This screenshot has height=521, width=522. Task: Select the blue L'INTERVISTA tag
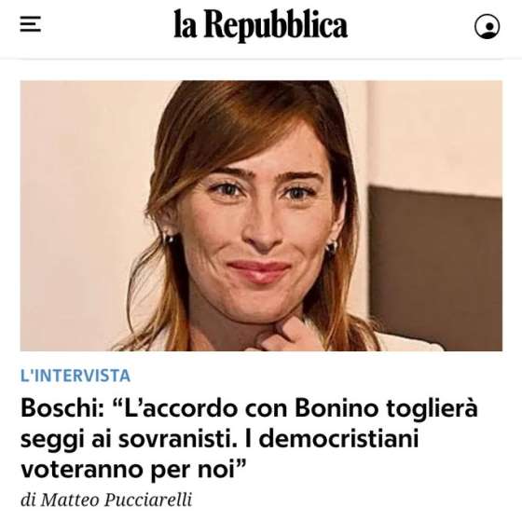(x=76, y=376)
